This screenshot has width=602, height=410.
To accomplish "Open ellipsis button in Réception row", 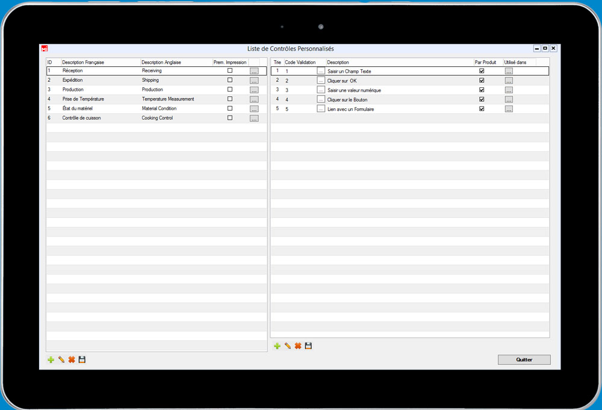I will point(254,71).
